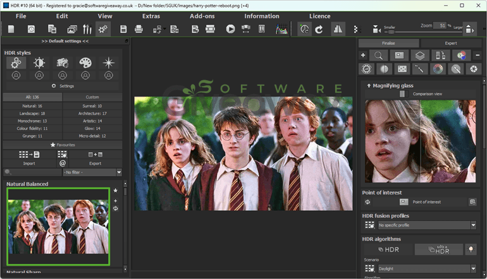Open the HDR fusion profiles dropdown
This screenshot has width=487, height=279.
pos(427,225)
